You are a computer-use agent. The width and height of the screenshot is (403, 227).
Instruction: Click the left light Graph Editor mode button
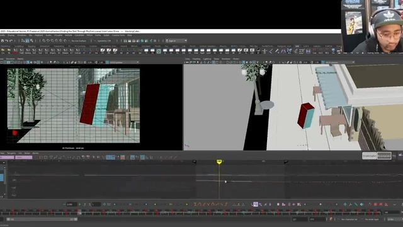(370, 156)
